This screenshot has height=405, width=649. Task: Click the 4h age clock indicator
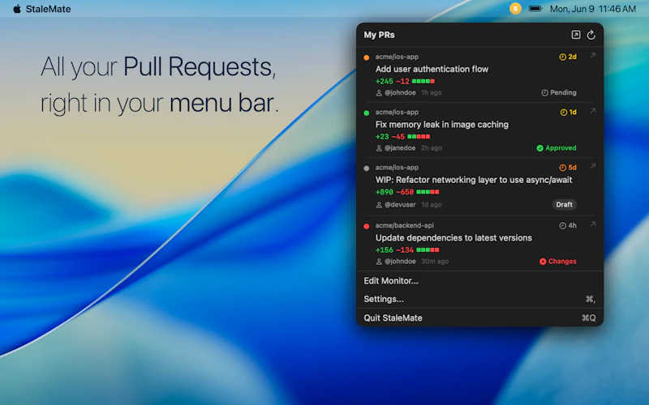click(567, 225)
